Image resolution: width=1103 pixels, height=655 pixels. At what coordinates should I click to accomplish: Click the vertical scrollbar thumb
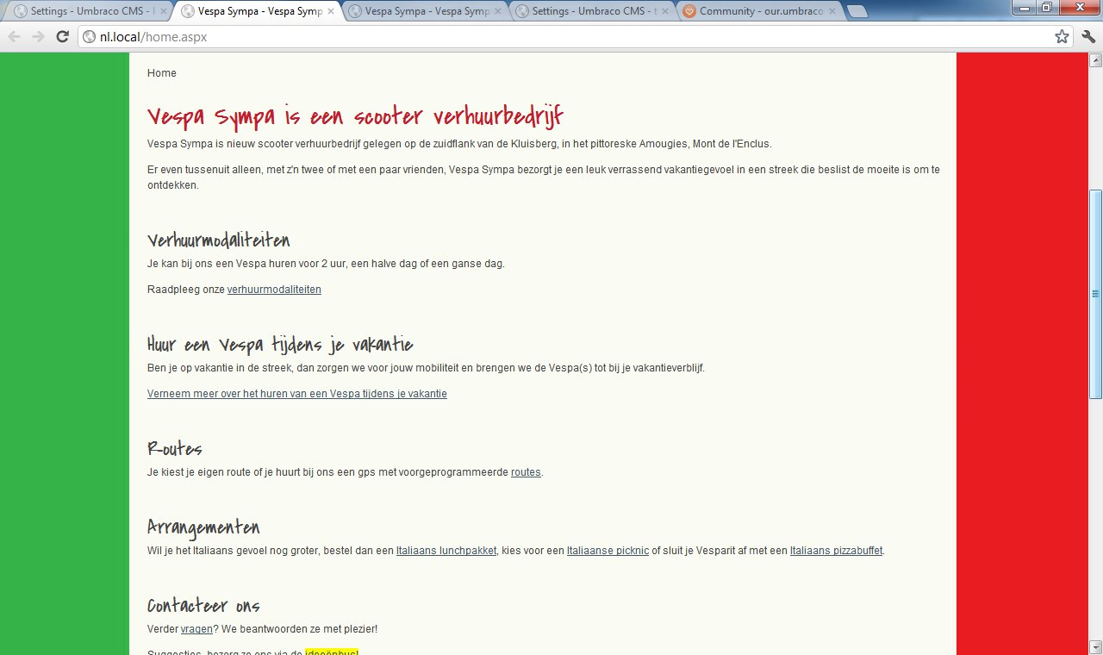click(1095, 294)
